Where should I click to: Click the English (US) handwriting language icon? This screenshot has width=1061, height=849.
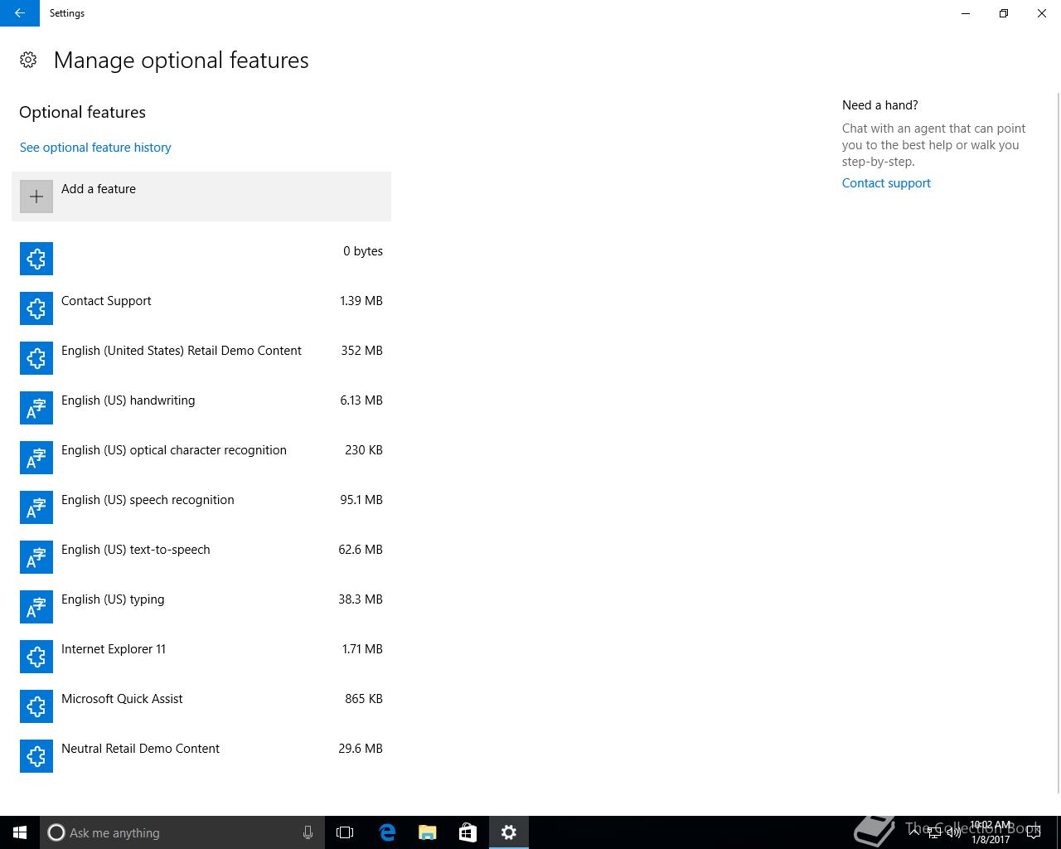36,408
